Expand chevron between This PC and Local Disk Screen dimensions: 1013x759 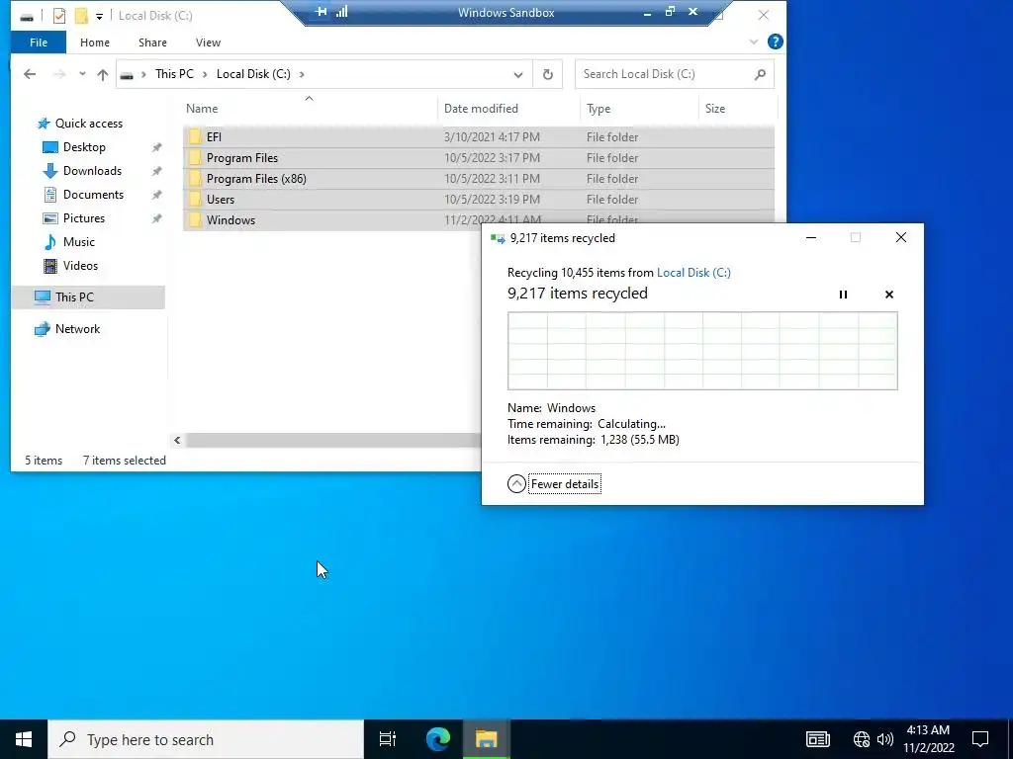[x=205, y=74]
